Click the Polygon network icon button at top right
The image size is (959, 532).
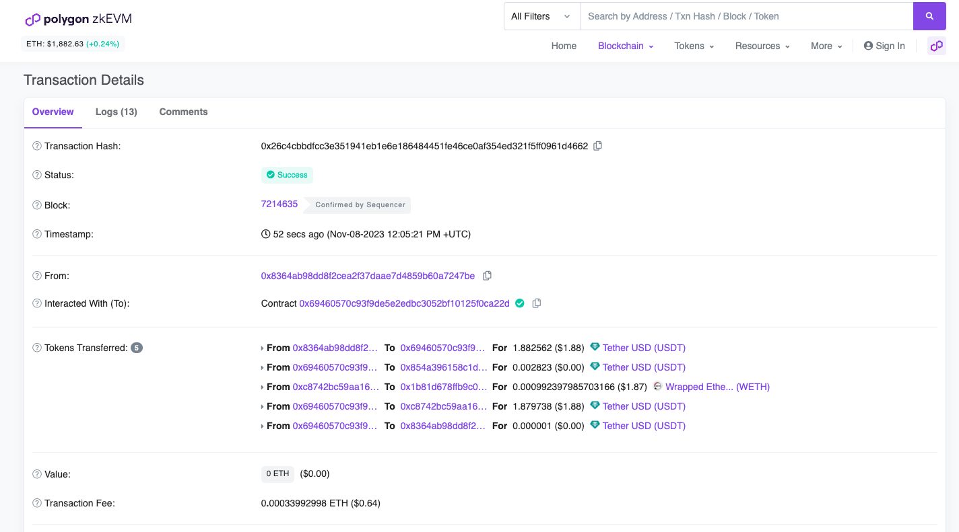936,46
